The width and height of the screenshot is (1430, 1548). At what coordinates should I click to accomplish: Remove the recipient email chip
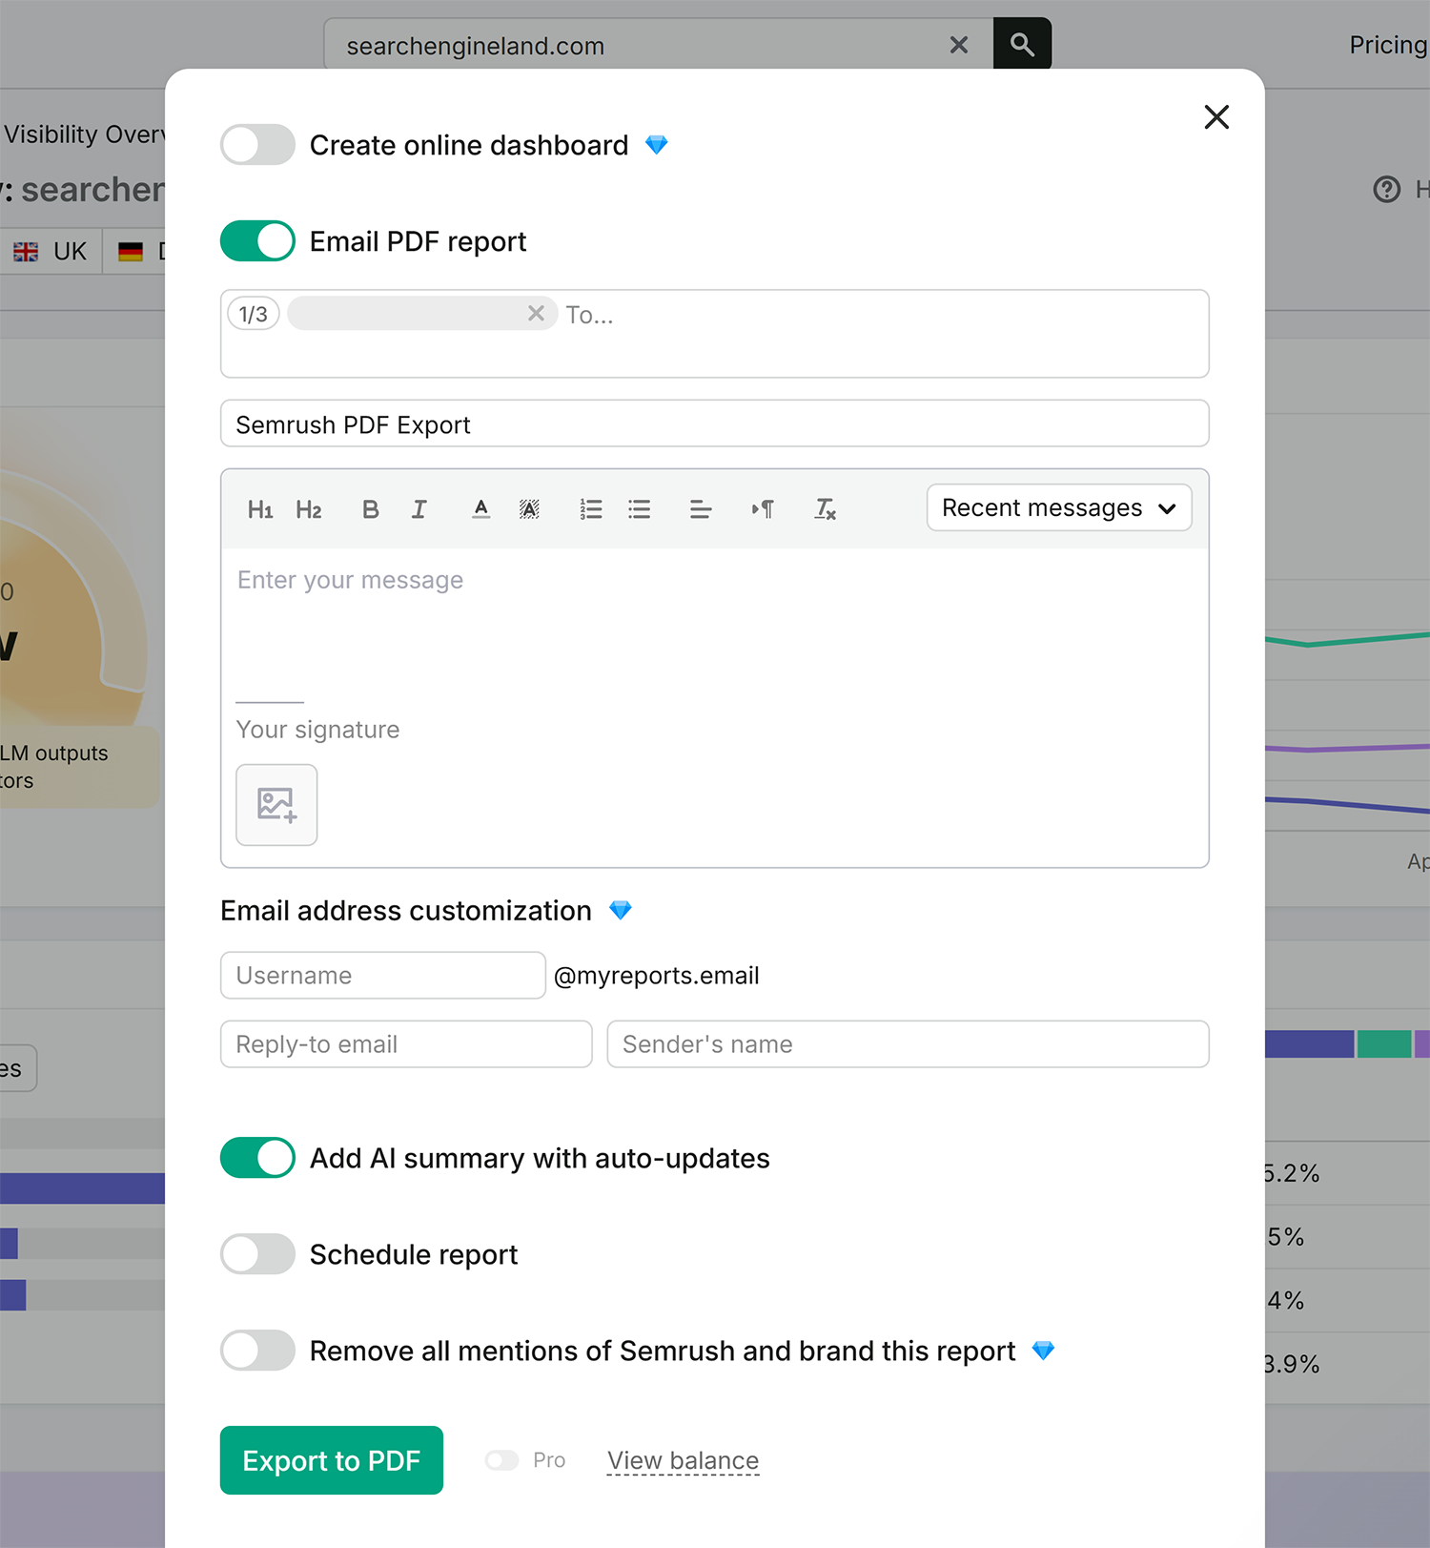click(536, 313)
